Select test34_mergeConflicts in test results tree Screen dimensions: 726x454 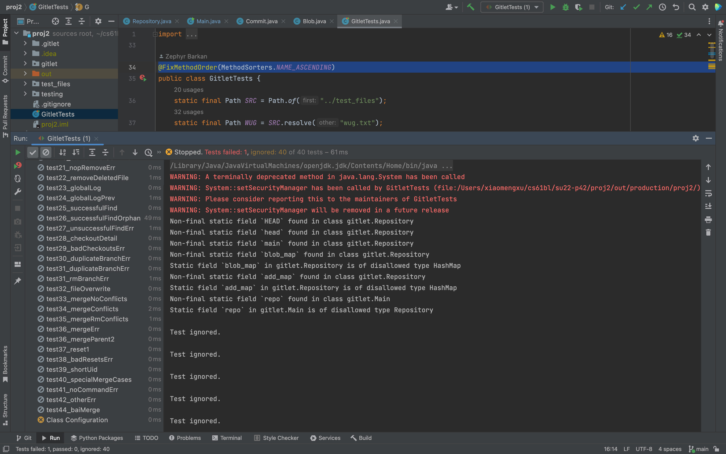[x=82, y=309]
